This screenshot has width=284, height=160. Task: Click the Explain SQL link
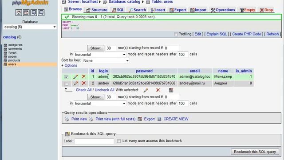point(217,34)
